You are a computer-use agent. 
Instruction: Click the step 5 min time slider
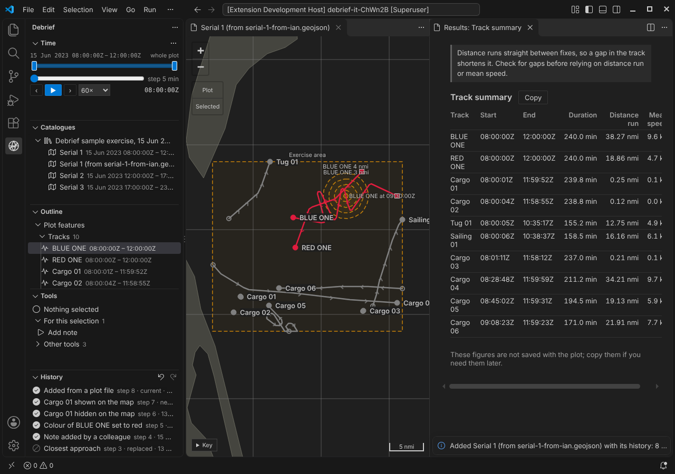tap(89, 78)
